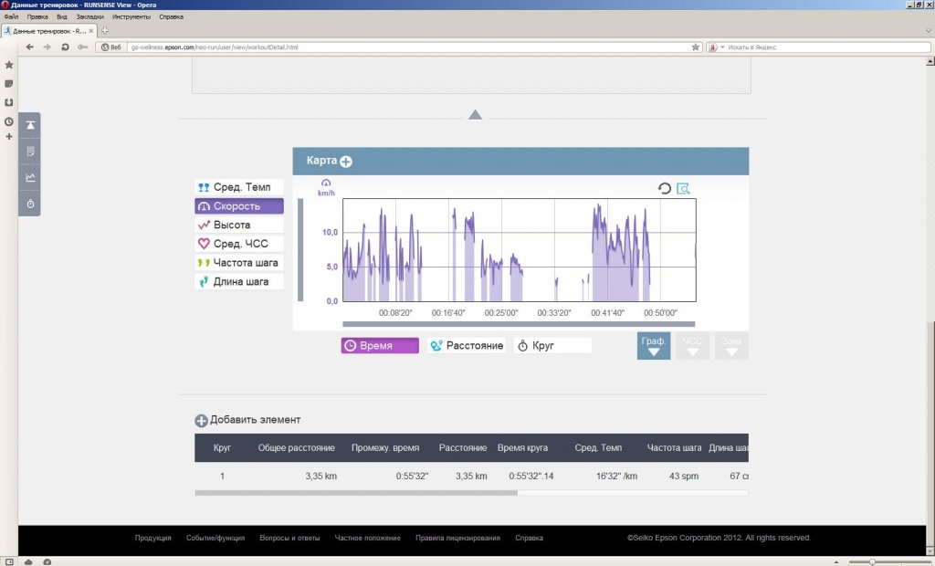935x566 pixels.
Task: Open the Opera sidebar downloads panel
Action: pyautogui.click(x=9, y=102)
